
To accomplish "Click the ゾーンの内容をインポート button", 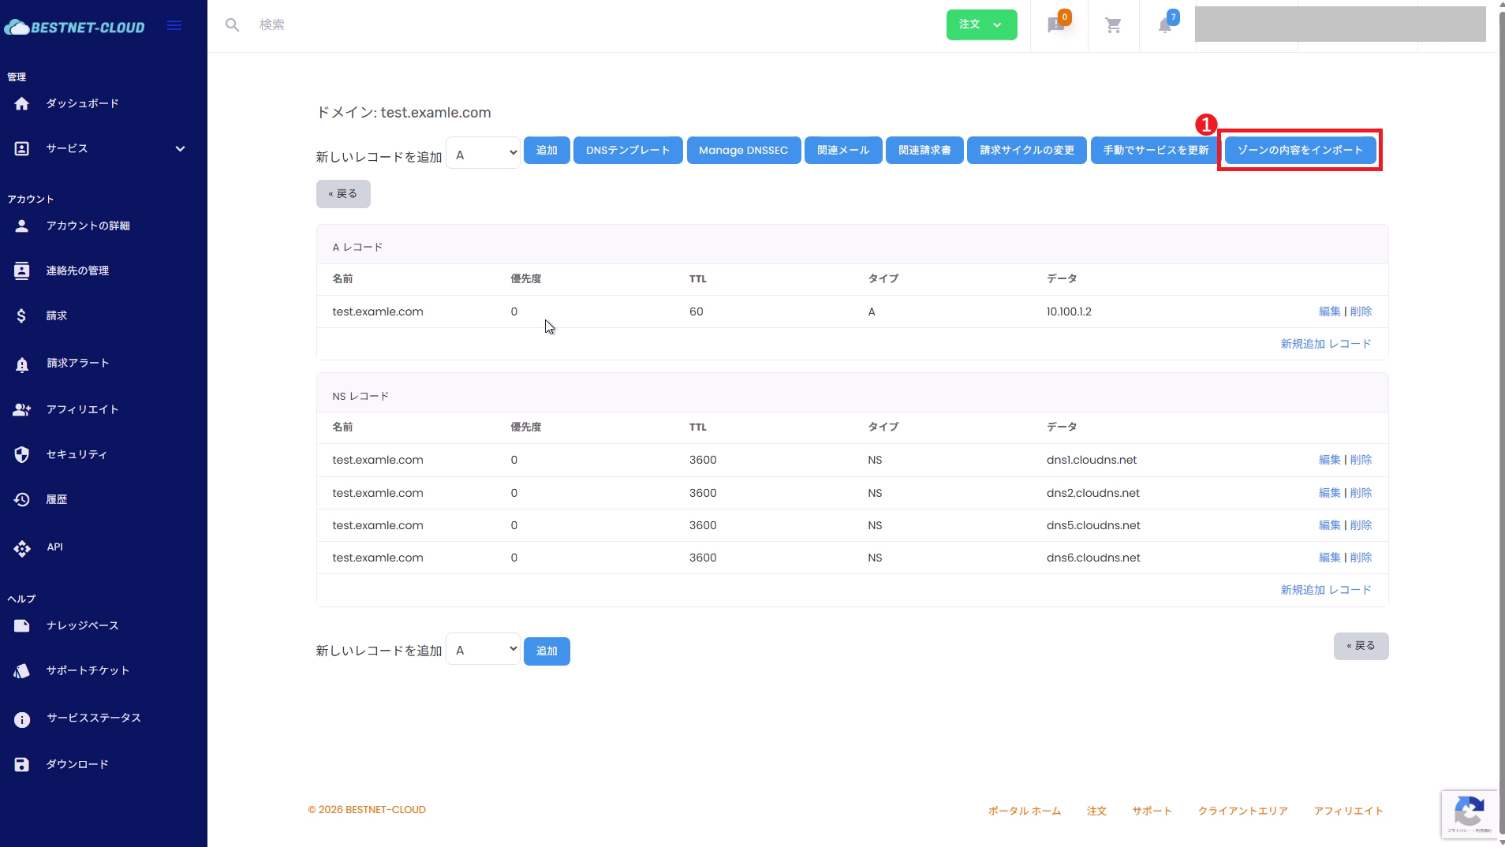I will coord(1299,151).
